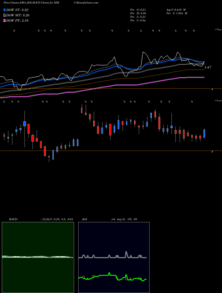Select the Pre C: 3.34 value

(138, 20)
